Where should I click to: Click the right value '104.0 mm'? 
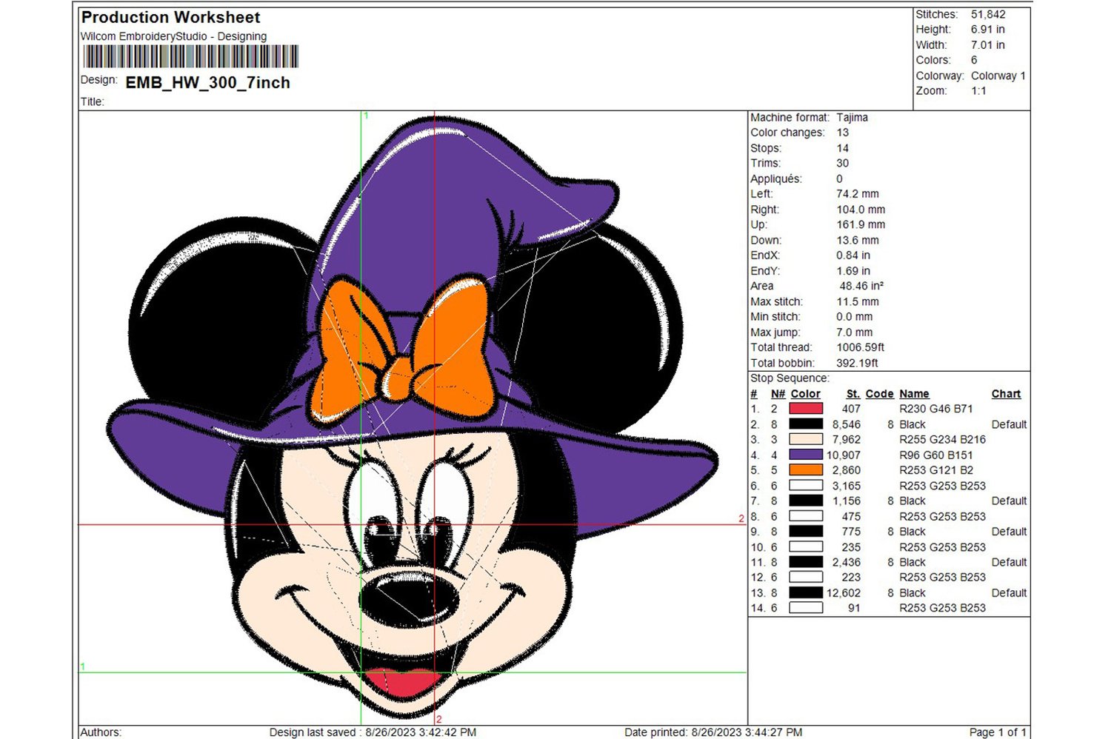[861, 210]
